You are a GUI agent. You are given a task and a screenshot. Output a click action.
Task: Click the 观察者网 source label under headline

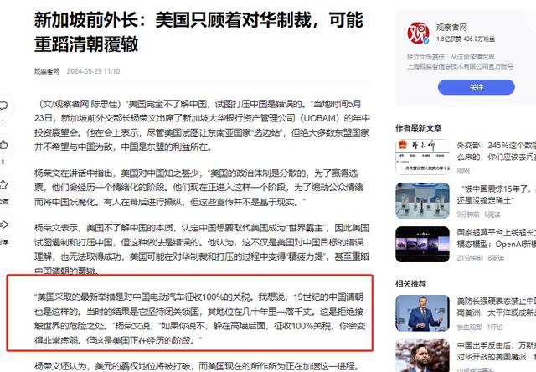(x=47, y=71)
